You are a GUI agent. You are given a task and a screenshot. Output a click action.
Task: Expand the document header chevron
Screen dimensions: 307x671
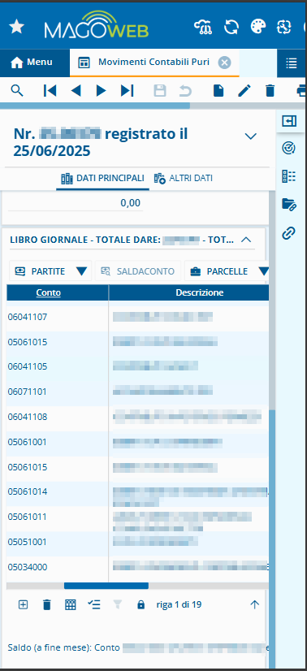[x=251, y=136]
